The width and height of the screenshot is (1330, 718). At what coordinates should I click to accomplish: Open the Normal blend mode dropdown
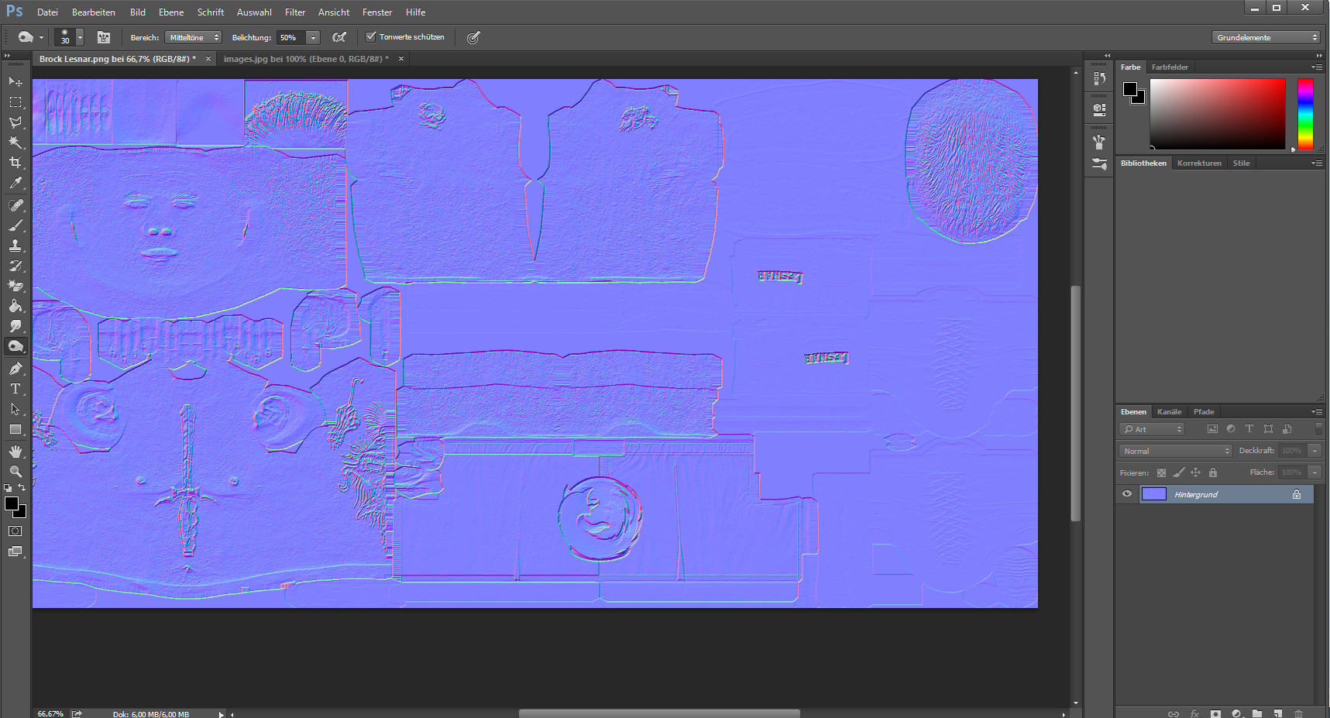click(1175, 451)
